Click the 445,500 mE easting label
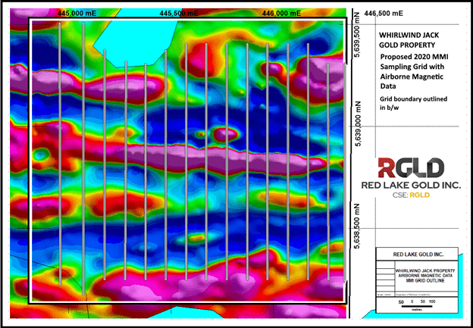The image size is (473, 328). coord(179,14)
